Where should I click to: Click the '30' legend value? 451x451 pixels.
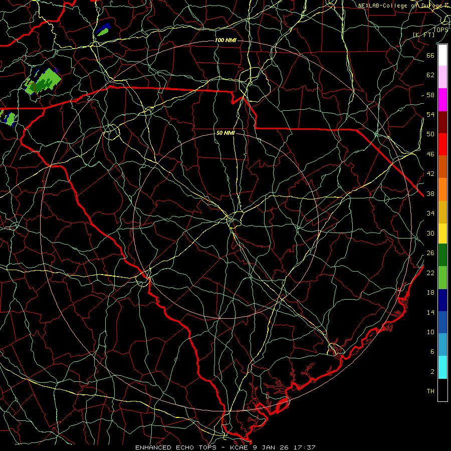(430, 233)
